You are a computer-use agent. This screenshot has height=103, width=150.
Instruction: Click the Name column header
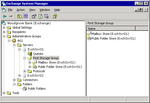pyautogui.click(x=111, y=29)
